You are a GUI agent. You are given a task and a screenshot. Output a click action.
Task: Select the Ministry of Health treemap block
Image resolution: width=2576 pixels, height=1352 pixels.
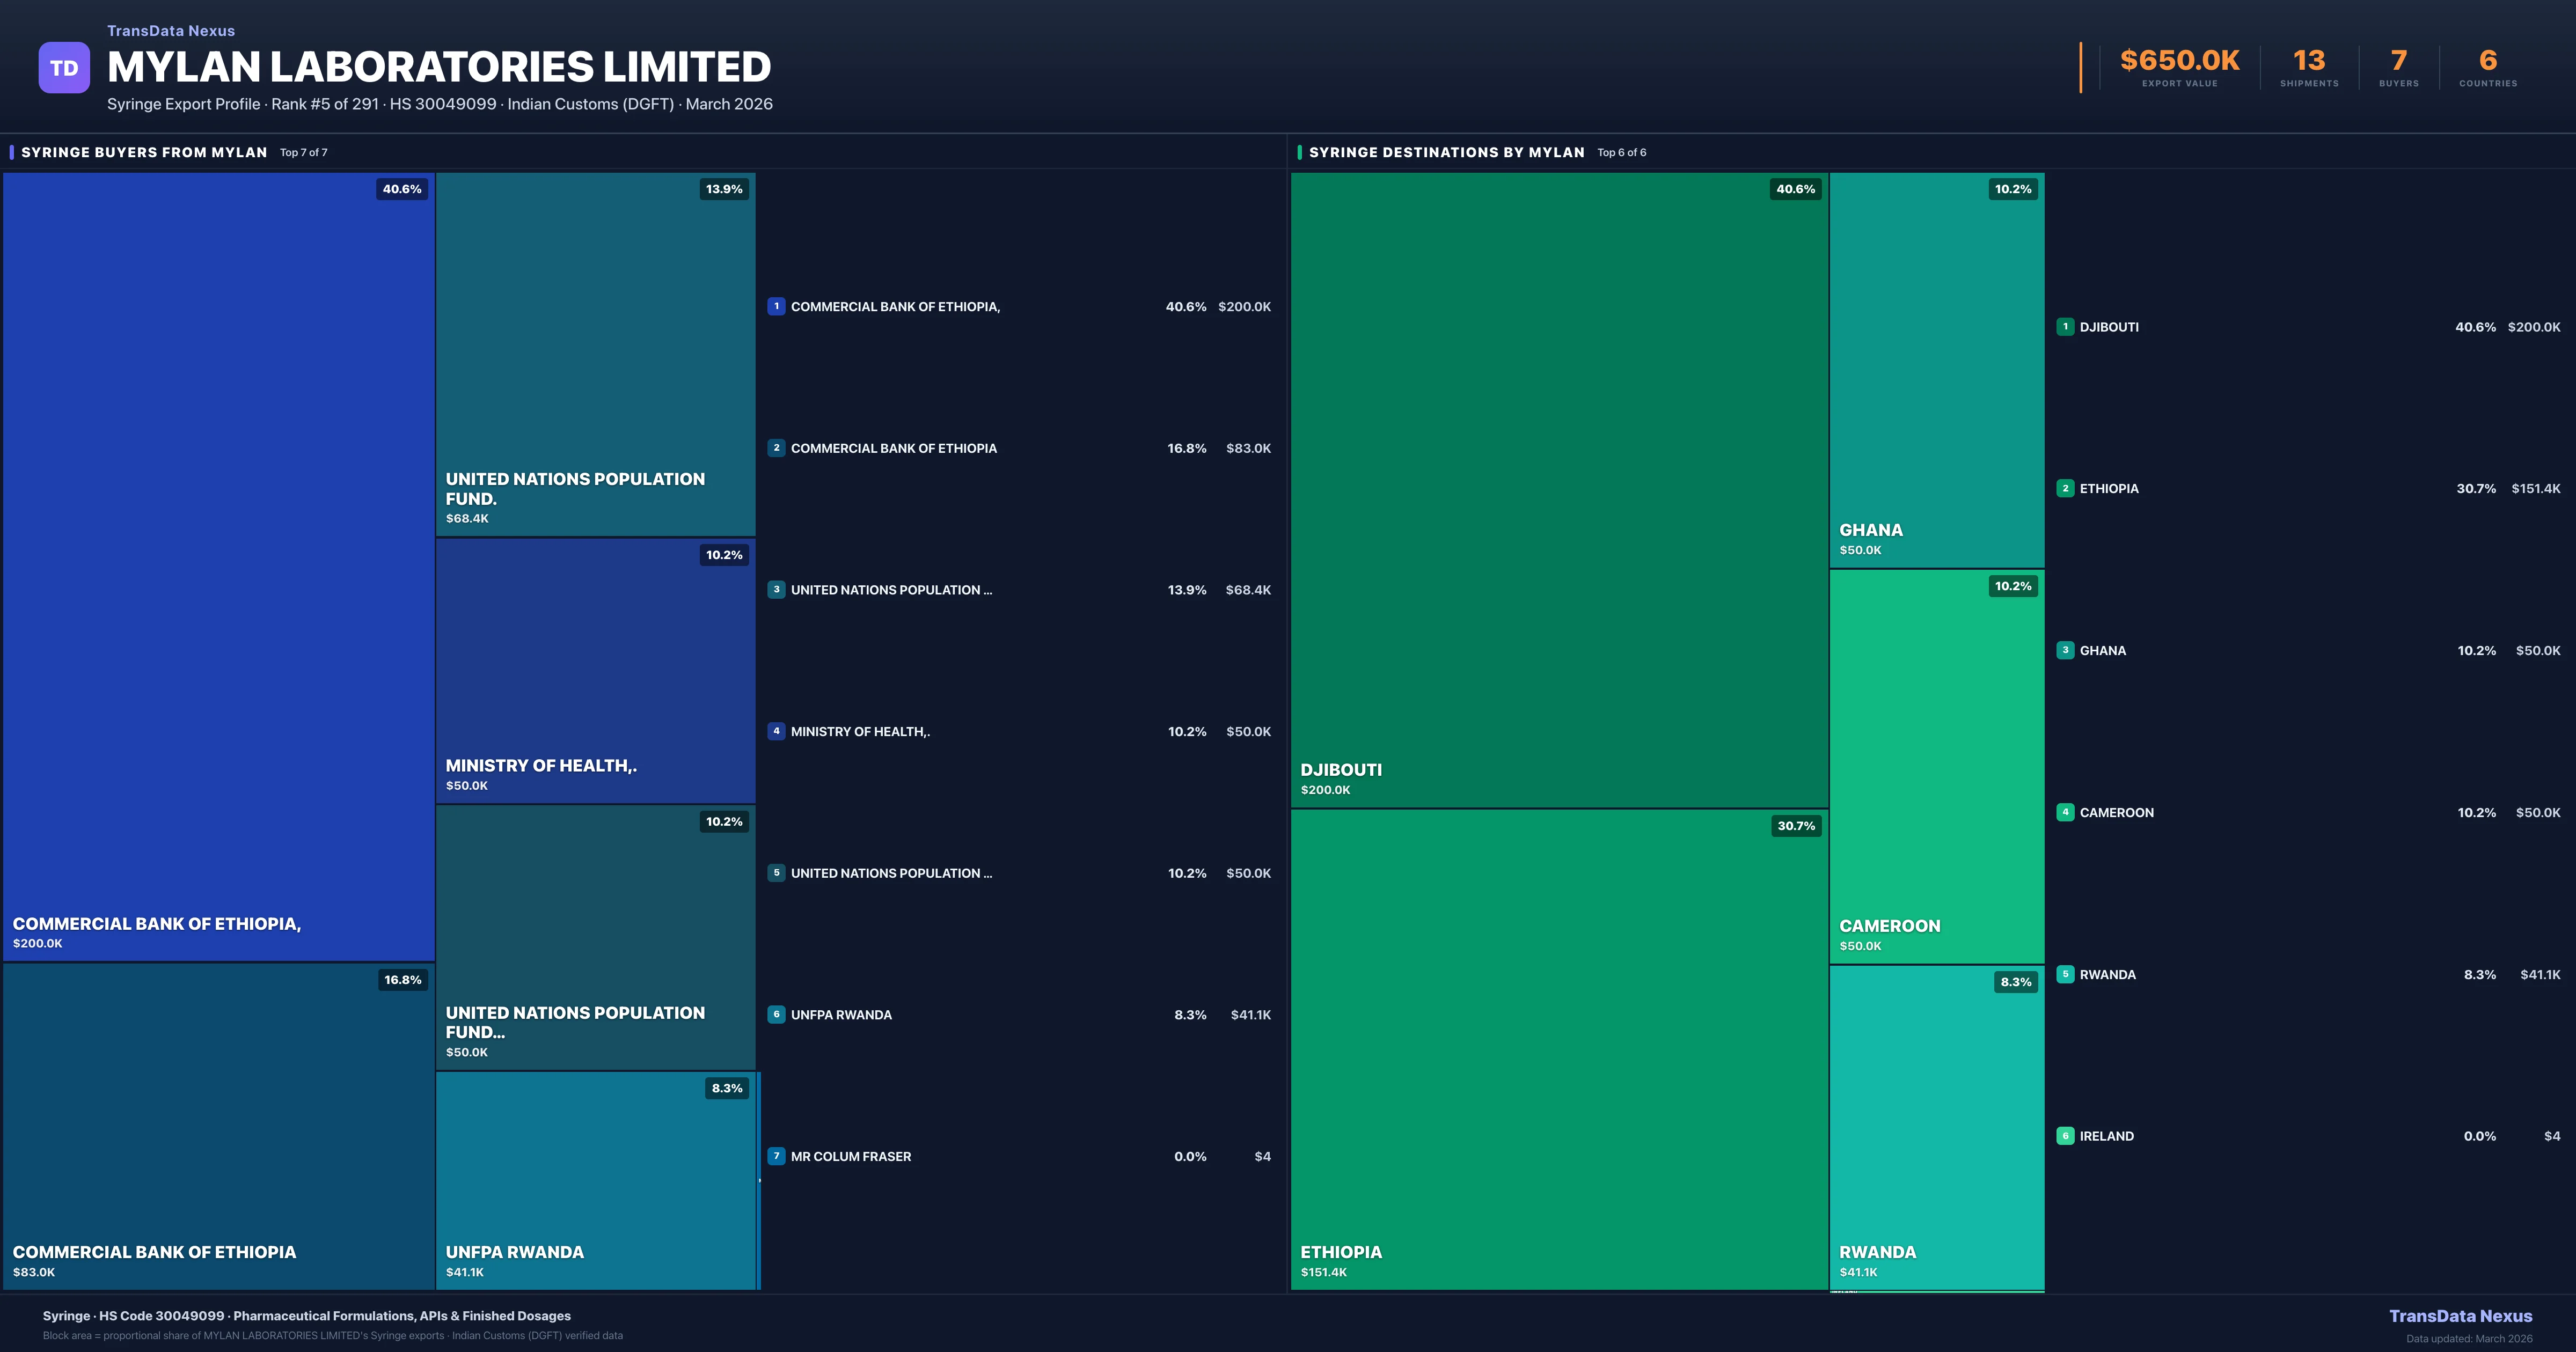(x=595, y=670)
